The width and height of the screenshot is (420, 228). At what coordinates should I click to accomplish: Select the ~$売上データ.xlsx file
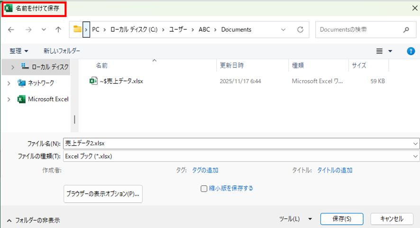121,81
